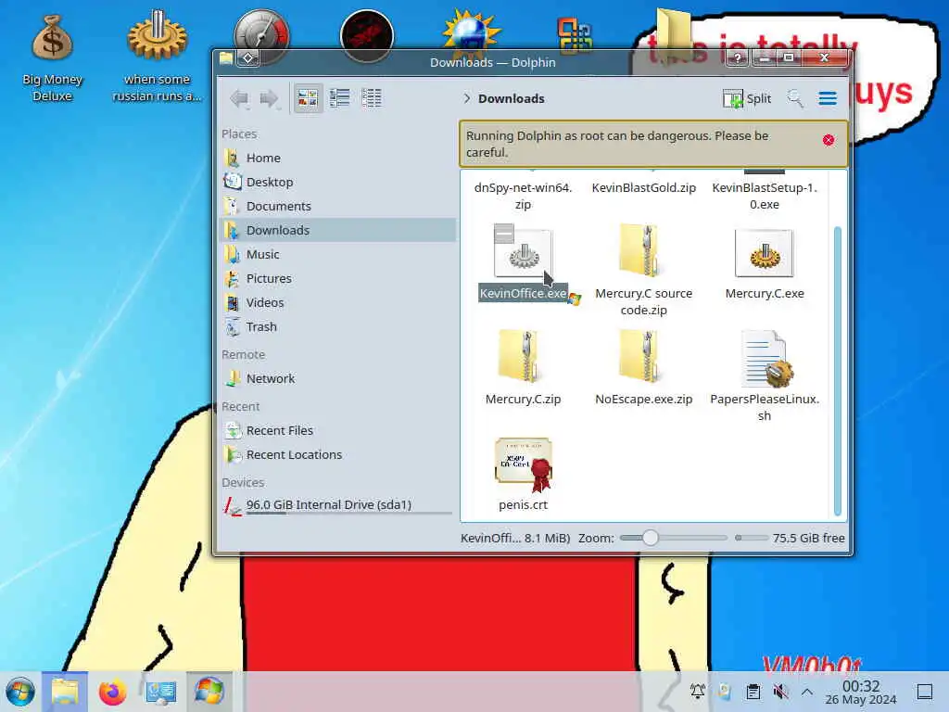Open the clock showing 00:32

861,692
